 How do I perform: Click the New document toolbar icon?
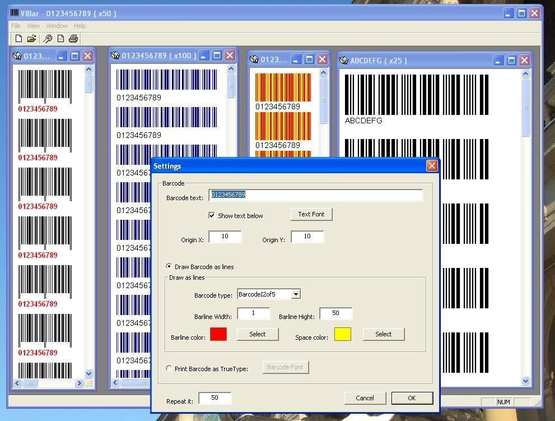pyautogui.click(x=18, y=39)
